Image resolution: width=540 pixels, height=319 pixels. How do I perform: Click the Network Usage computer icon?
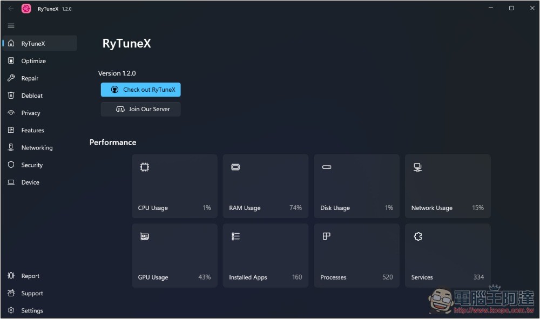(417, 167)
